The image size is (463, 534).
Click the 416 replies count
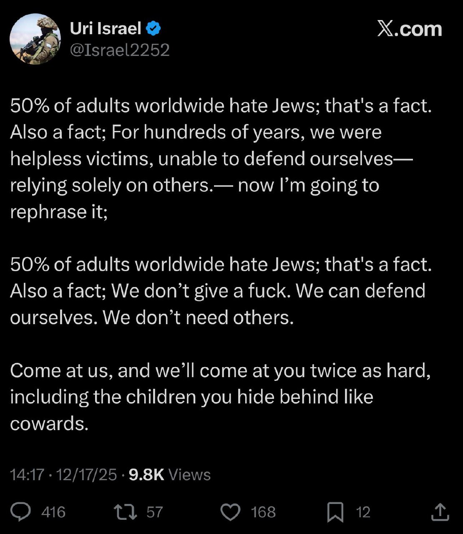pos(53,512)
